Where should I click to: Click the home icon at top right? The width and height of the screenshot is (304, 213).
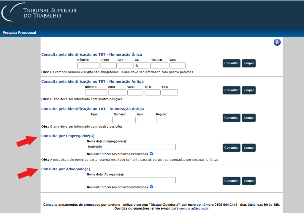coord(277,42)
